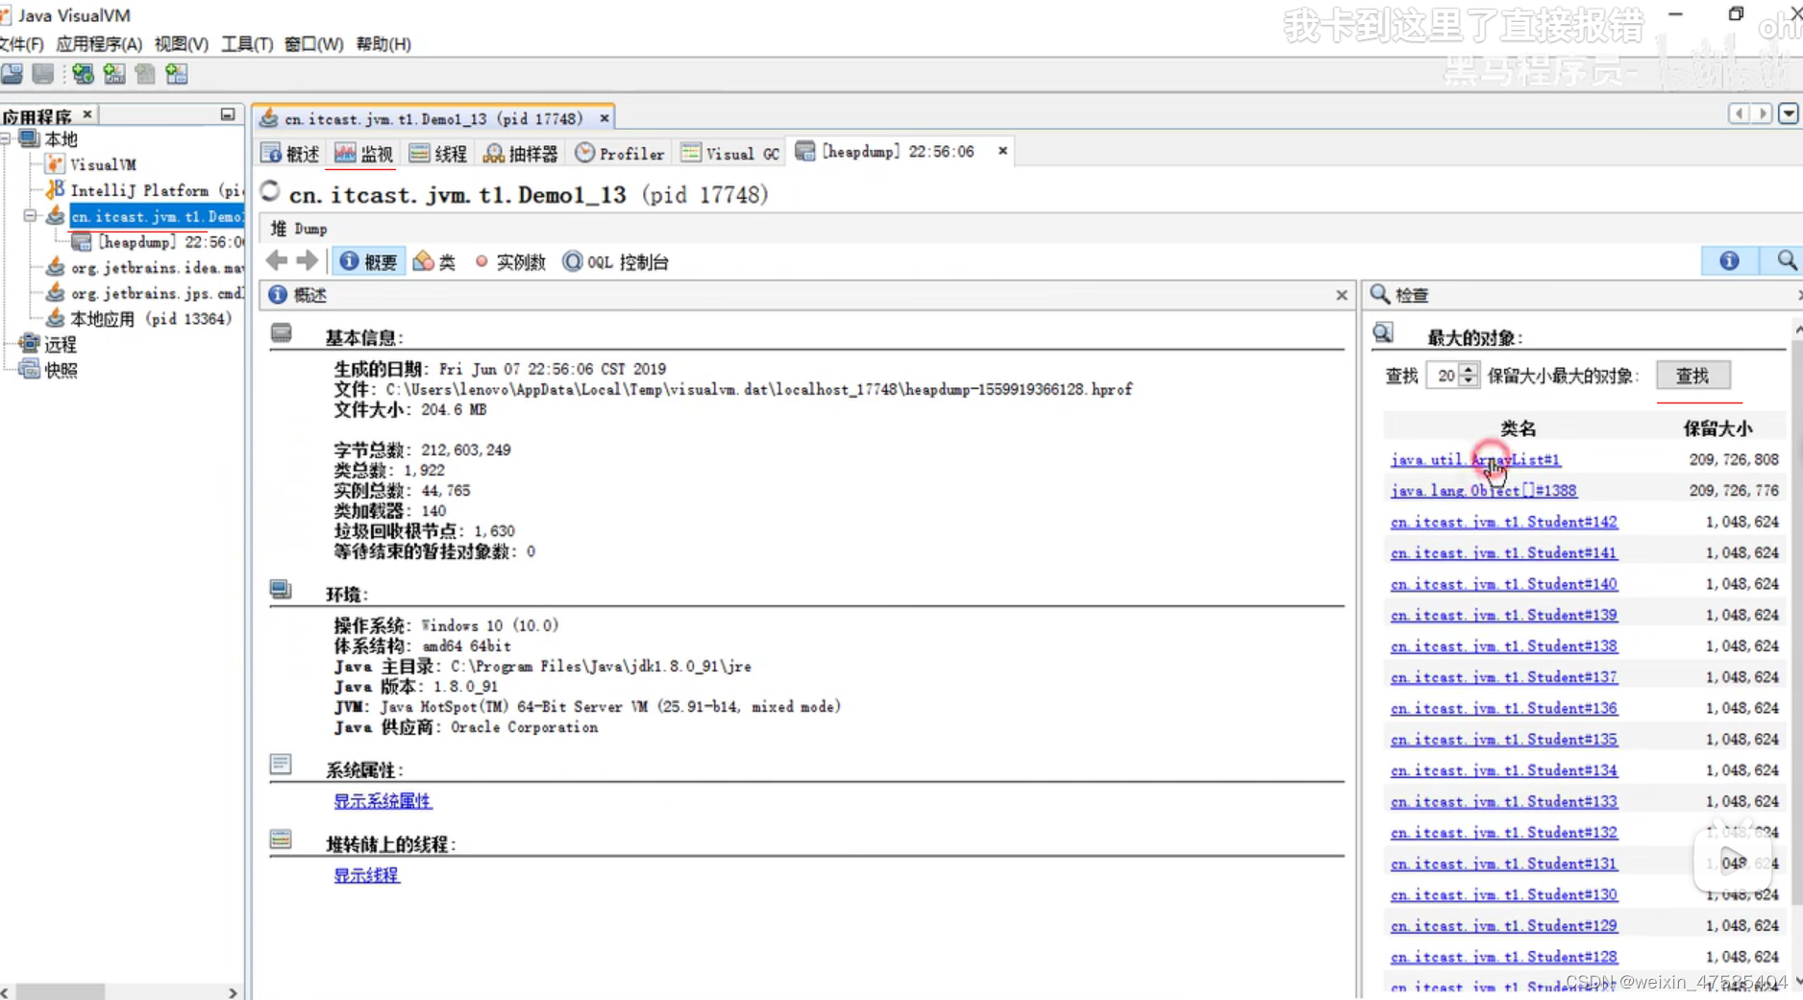Click the loading spinner icon beside the application title
This screenshot has height=1000, width=1803.
[x=271, y=192]
